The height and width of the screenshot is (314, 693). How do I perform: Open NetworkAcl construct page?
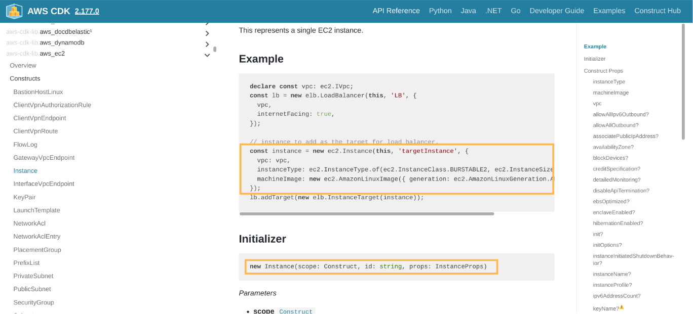29,223
